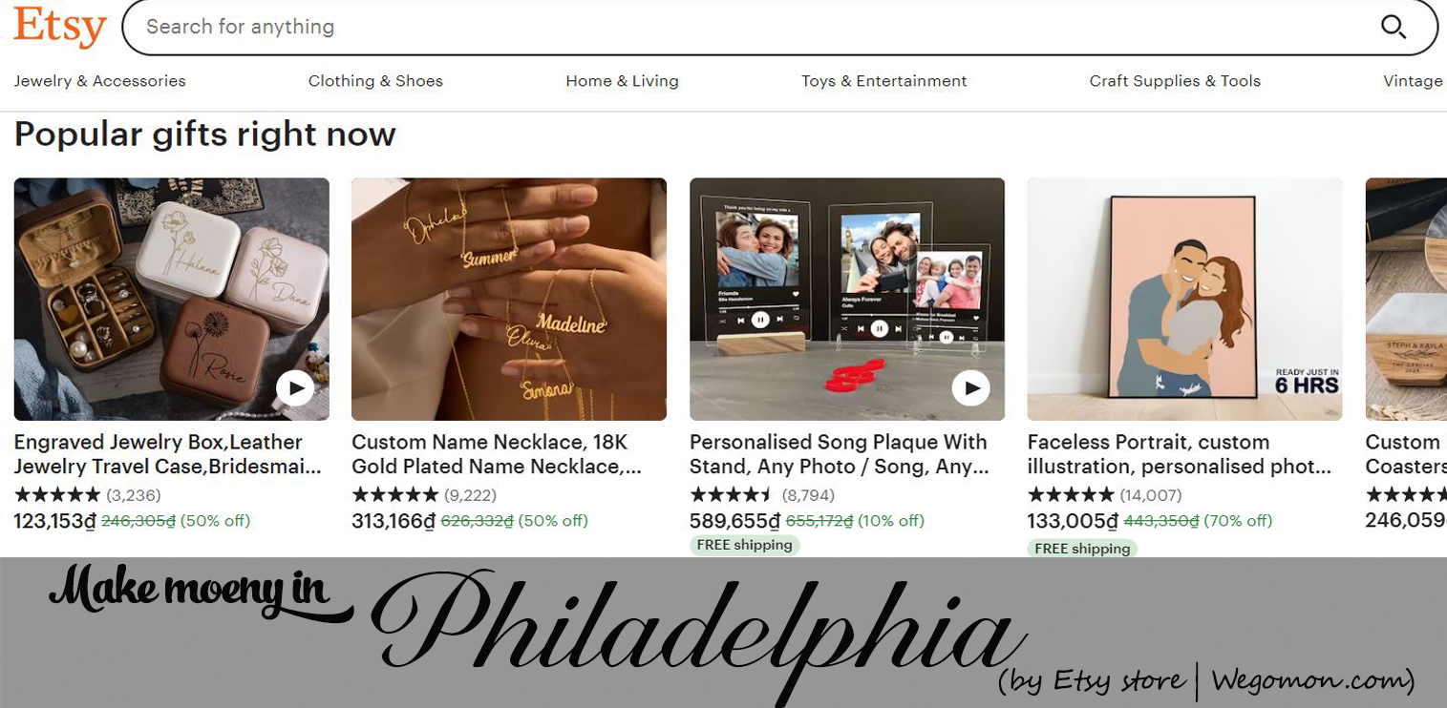This screenshot has height=708, width=1447.
Task: Open Craft Supplies & Tools category
Action: pyautogui.click(x=1175, y=81)
